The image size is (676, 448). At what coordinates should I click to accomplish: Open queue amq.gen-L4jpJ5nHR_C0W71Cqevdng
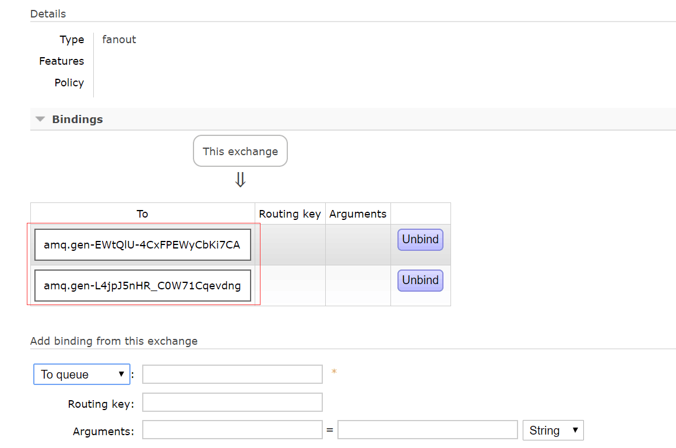[142, 286]
